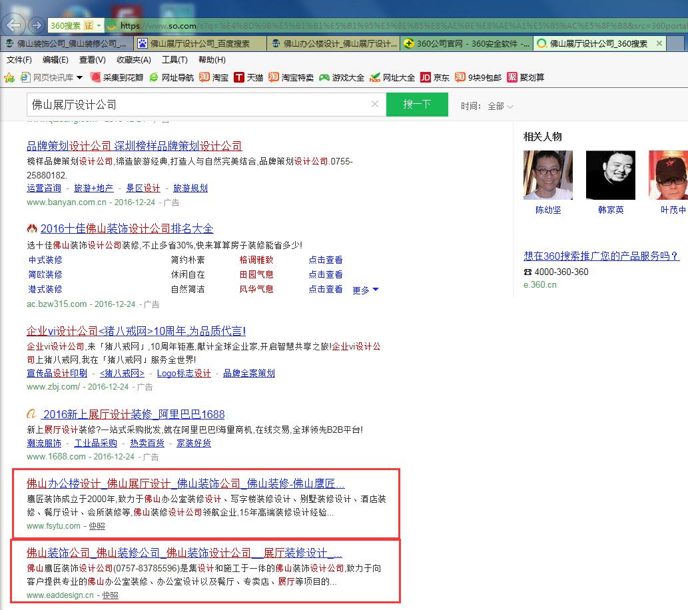Click the 景区设计 sublink
688x610 pixels.
tap(143, 188)
